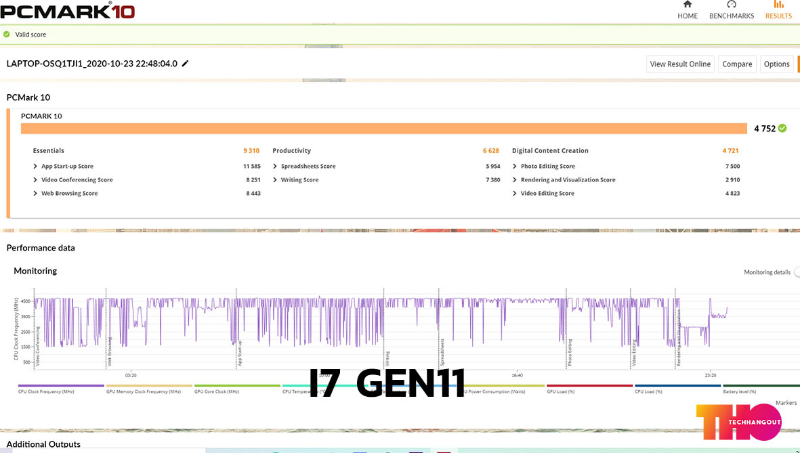Click the App Start-up marker on chart
The height and width of the screenshot is (453, 800).
coord(240,353)
